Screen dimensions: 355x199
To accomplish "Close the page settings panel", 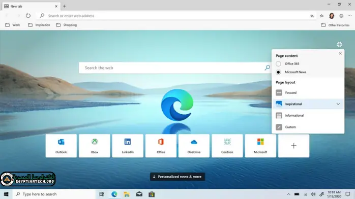I will pyautogui.click(x=340, y=53).
